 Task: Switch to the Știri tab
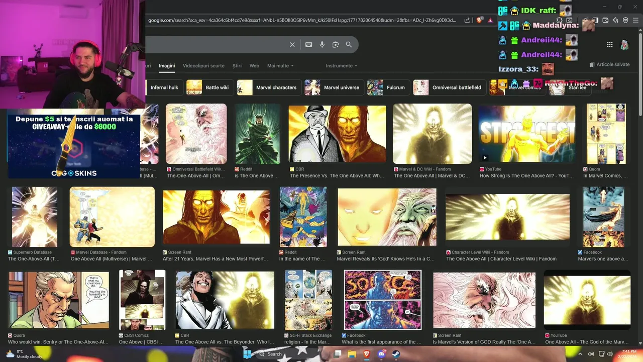click(x=237, y=66)
